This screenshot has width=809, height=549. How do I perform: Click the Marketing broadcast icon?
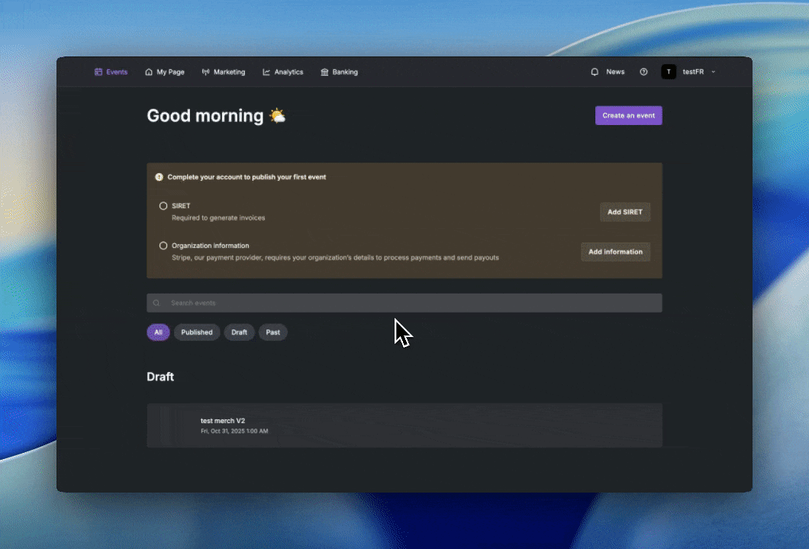(205, 72)
